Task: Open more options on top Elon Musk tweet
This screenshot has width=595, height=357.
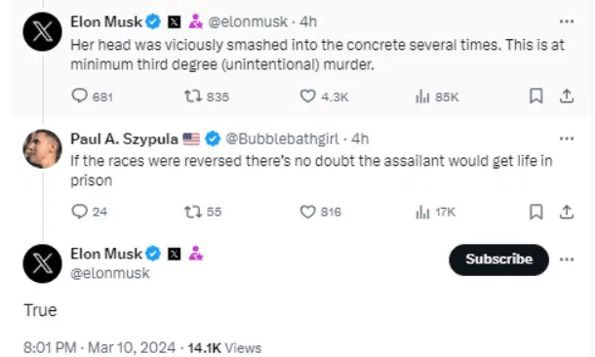Action: pyautogui.click(x=567, y=21)
